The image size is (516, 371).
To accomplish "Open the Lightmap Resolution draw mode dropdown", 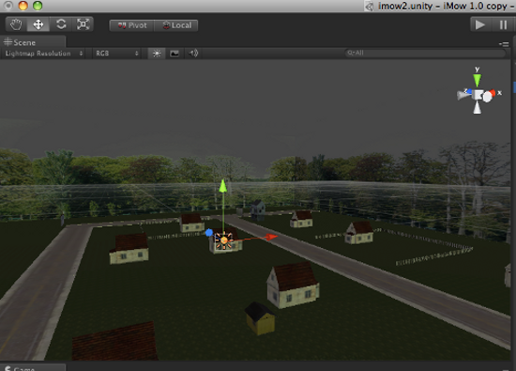I will [43, 54].
